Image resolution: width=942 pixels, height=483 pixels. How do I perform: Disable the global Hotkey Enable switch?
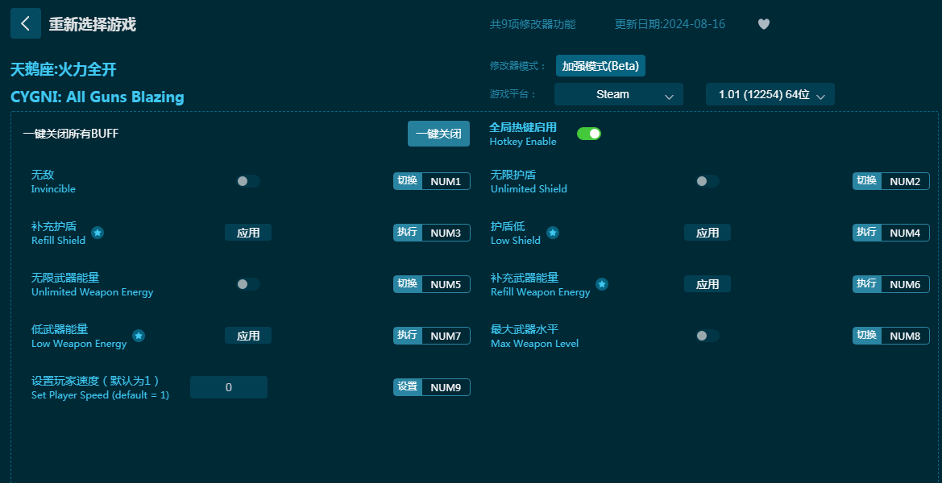click(x=589, y=134)
